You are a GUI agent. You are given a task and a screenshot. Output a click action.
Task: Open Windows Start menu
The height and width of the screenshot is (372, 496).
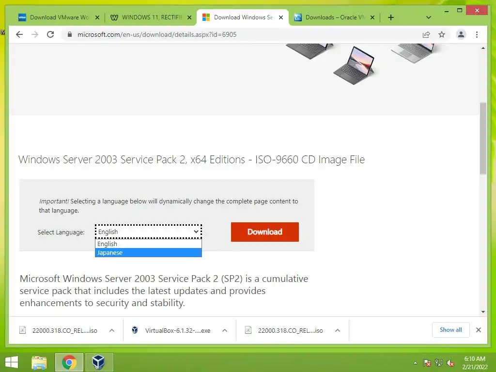pos(12,362)
